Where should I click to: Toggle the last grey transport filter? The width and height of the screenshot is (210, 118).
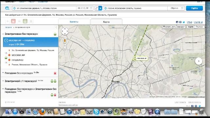31,21
